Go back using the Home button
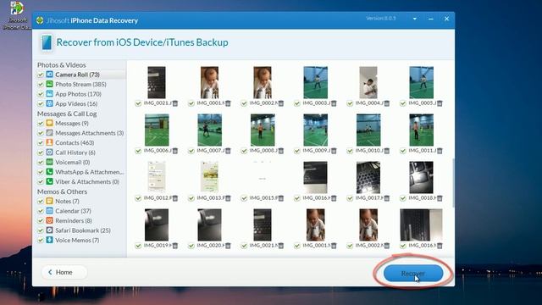 pos(64,272)
